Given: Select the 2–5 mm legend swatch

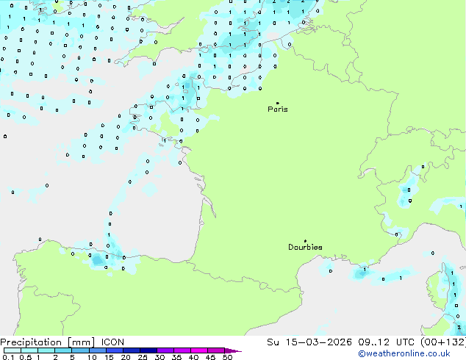Looking at the screenshot, I should (63, 350).
